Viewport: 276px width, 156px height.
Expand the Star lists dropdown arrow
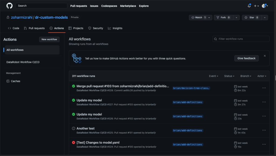pyautogui.click(x=265, y=18)
